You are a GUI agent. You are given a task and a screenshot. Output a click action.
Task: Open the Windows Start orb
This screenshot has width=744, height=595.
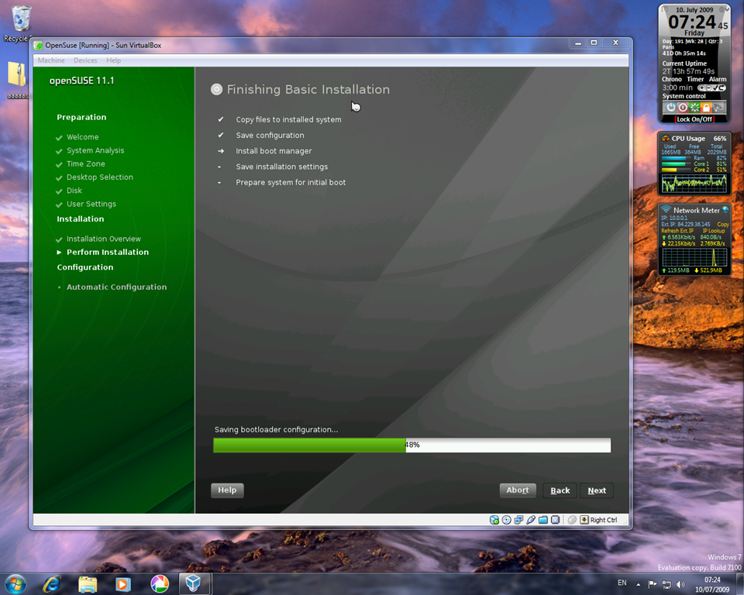point(15,584)
